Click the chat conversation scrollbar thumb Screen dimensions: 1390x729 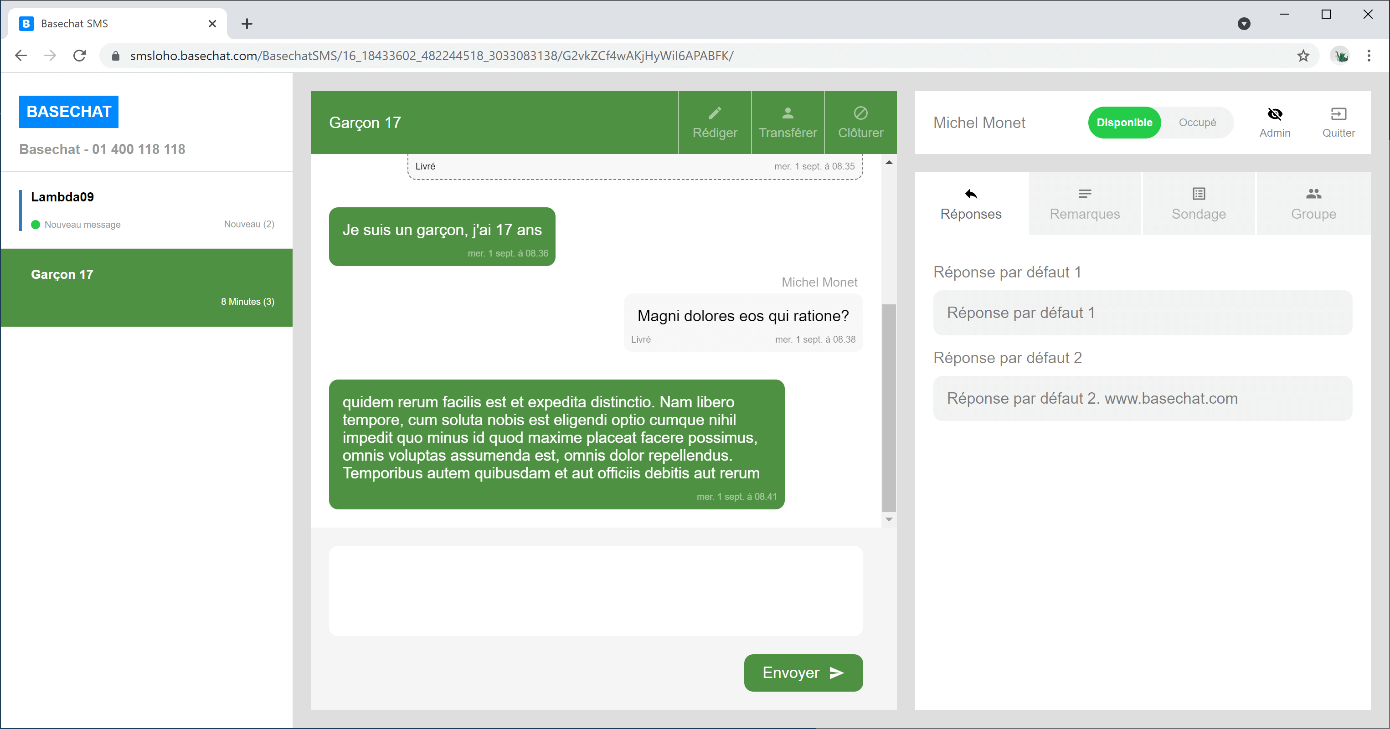tap(888, 407)
